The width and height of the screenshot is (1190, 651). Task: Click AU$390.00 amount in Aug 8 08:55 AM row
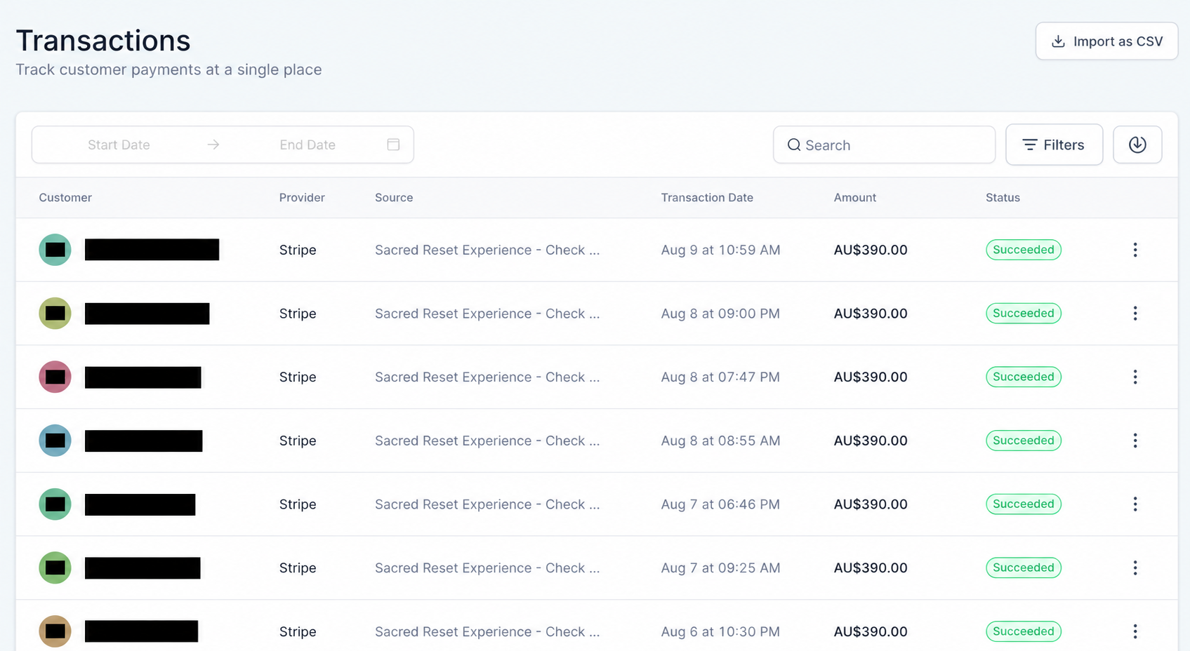point(871,441)
